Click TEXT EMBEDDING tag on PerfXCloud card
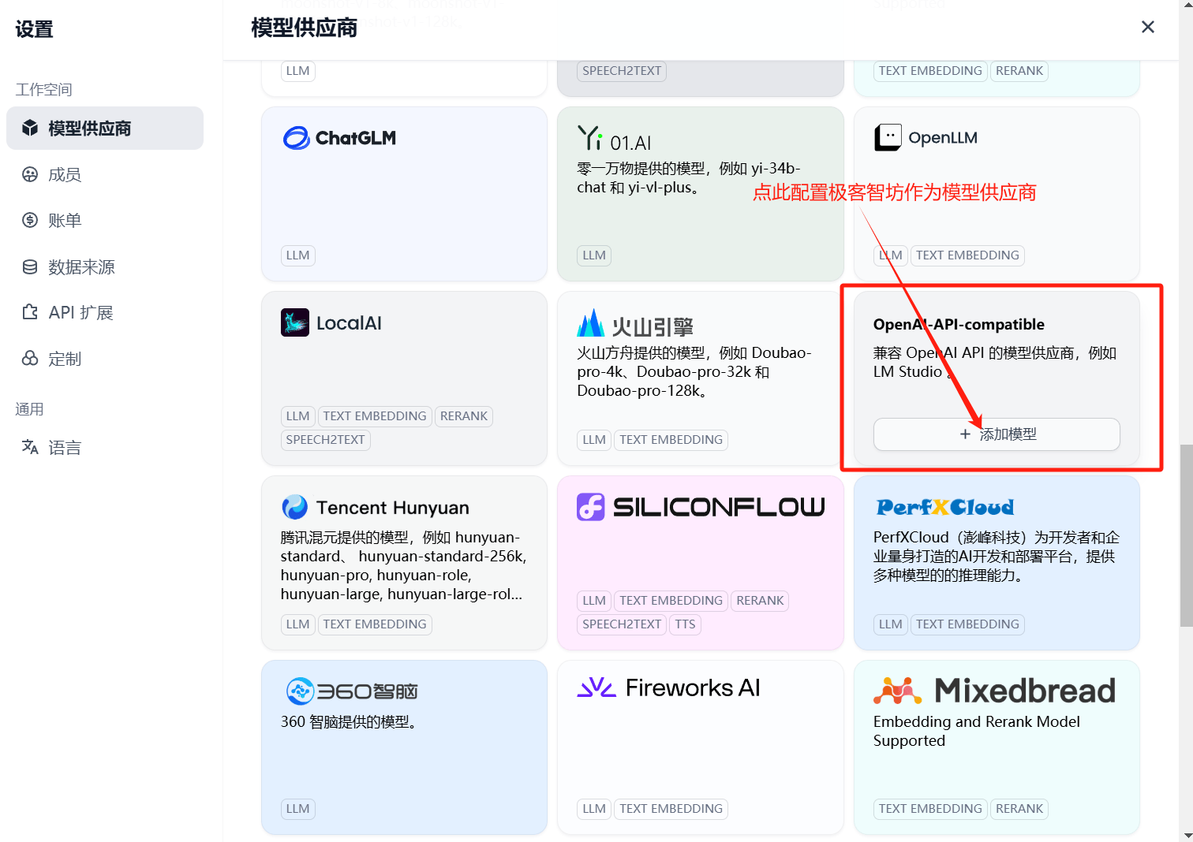This screenshot has width=1193, height=842. (967, 624)
